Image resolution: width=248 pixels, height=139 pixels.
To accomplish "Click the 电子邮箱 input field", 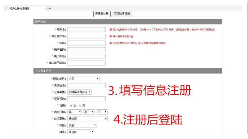I will coord(86,56).
